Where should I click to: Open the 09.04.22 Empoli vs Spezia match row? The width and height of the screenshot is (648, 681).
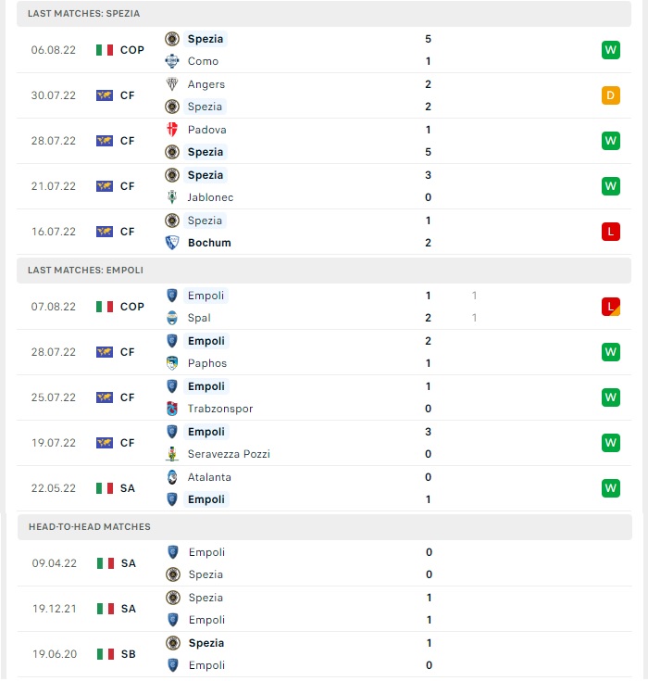pos(325,563)
